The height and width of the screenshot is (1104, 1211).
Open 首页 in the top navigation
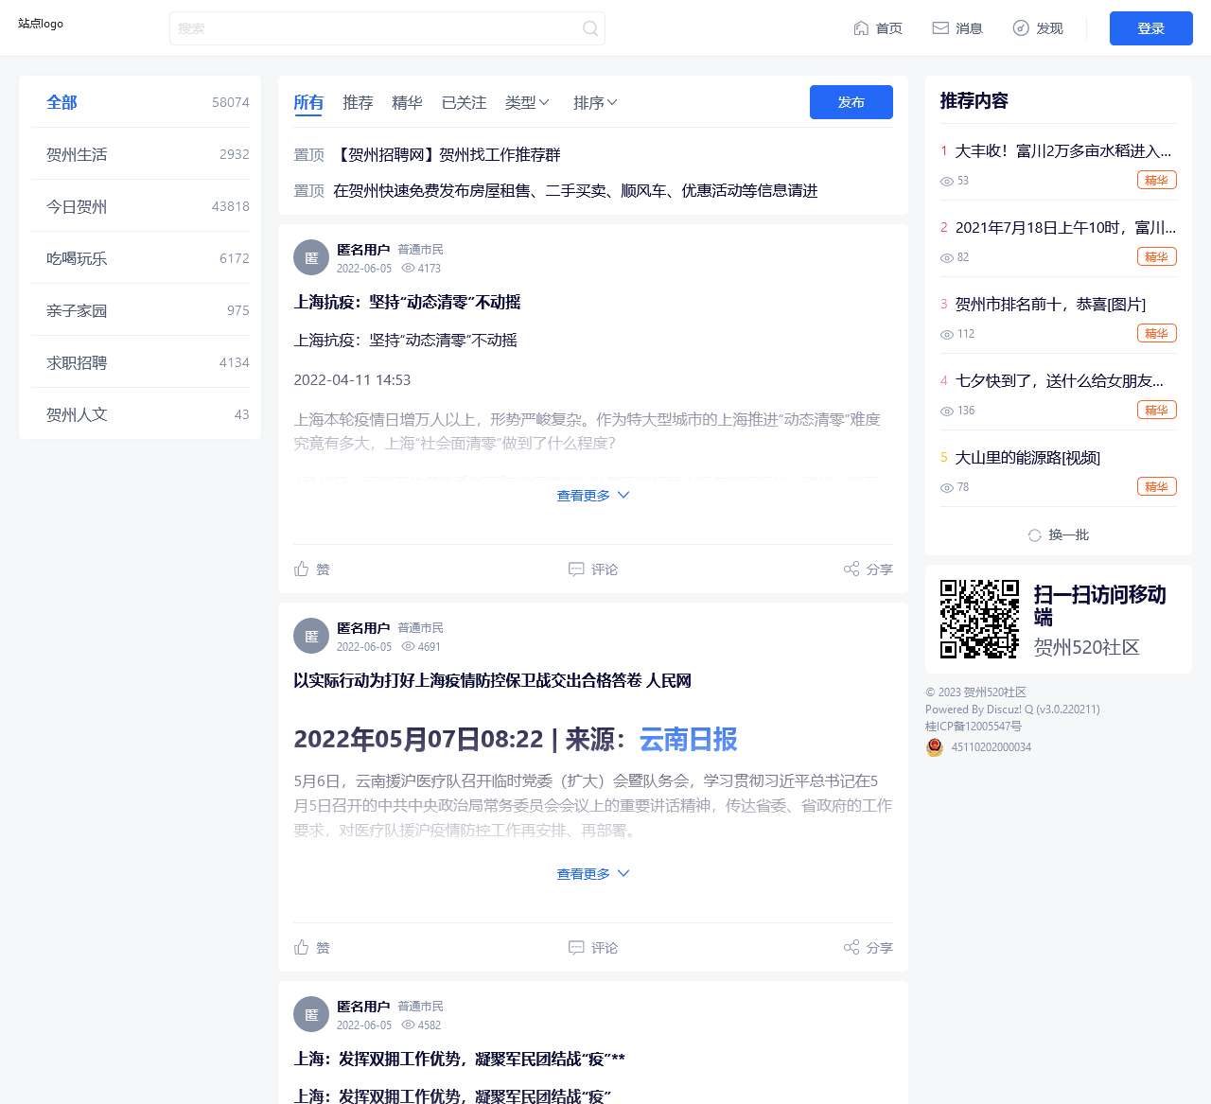pyautogui.click(x=878, y=28)
